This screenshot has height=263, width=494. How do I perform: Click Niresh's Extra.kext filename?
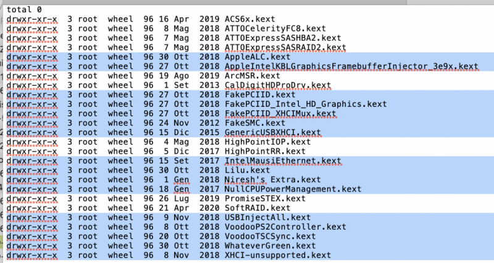[x=272, y=180]
